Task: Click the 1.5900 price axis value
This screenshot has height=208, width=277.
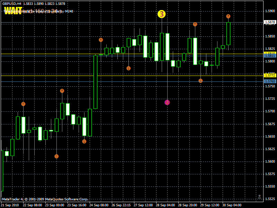Action: point(270,11)
